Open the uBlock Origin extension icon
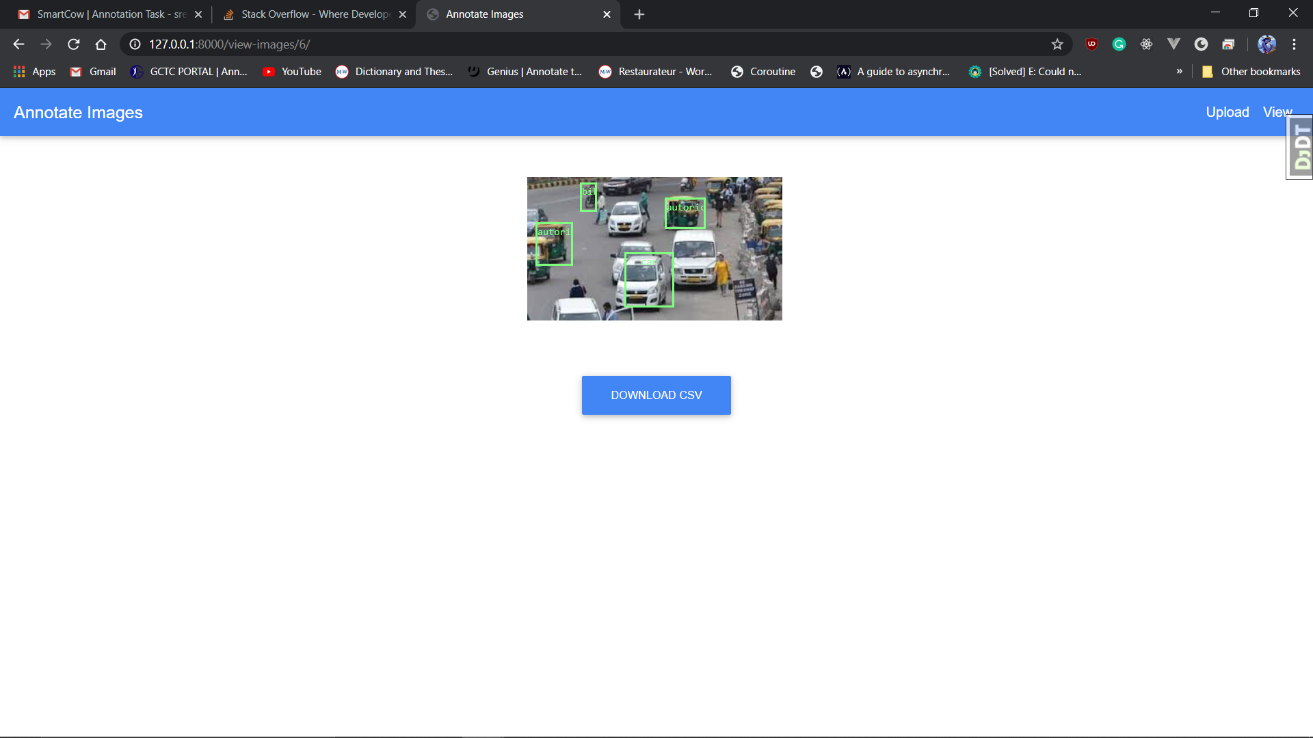Screen dimensions: 1313x738 1091,44
